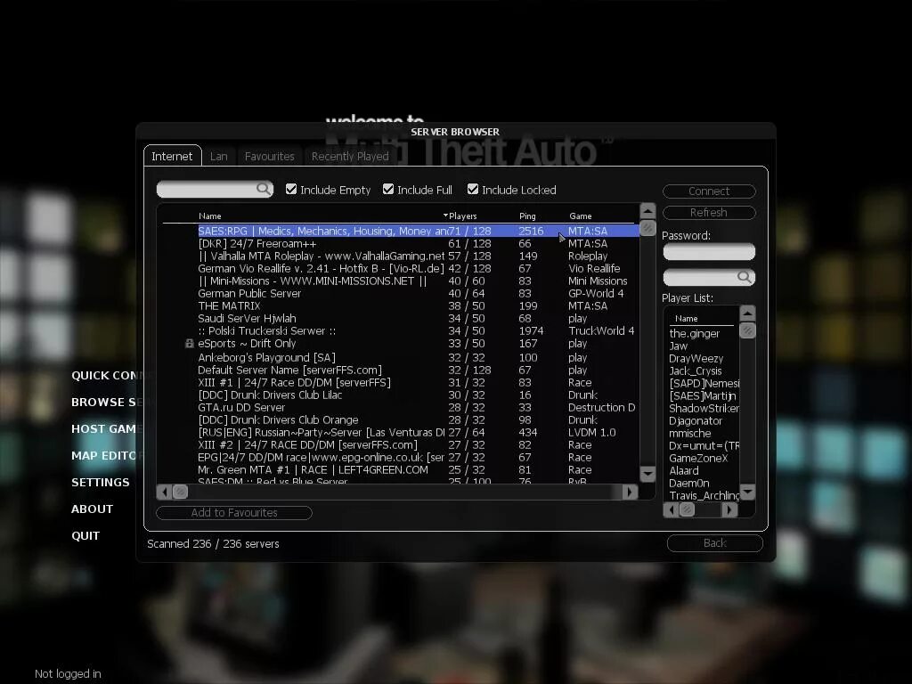Screen dimensions: 912x684
Task: Select the SAES:RPG server row
Action: [x=419, y=231]
